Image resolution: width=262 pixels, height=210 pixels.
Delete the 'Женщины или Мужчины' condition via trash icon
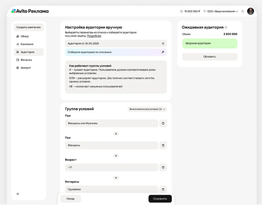pos(163,123)
